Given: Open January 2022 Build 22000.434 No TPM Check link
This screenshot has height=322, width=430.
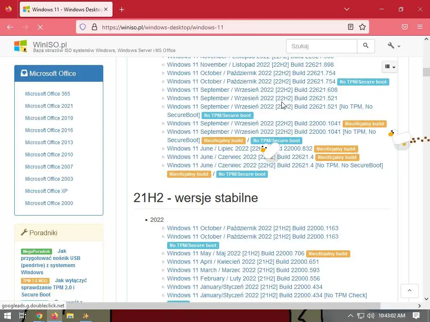Looking at the screenshot, I should [x=267, y=296].
